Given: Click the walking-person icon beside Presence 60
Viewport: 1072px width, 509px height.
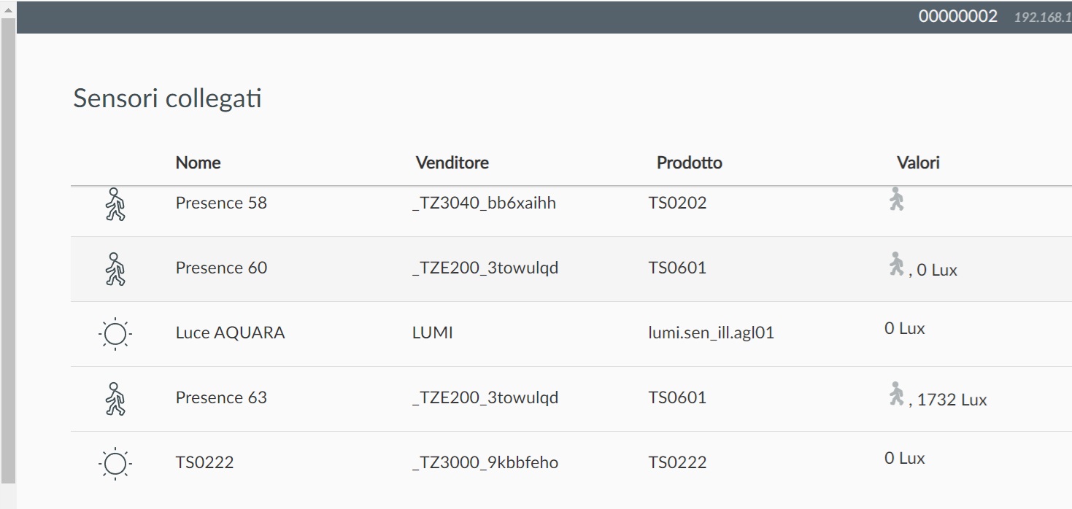Looking at the screenshot, I should pyautogui.click(x=115, y=269).
